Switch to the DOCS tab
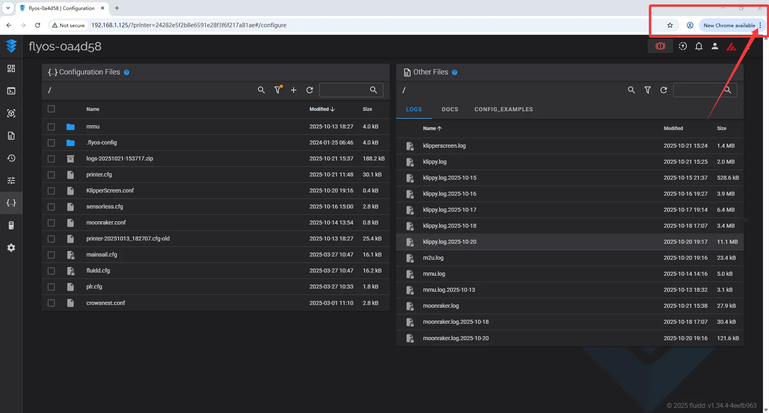This screenshot has height=413, width=769. click(x=450, y=109)
